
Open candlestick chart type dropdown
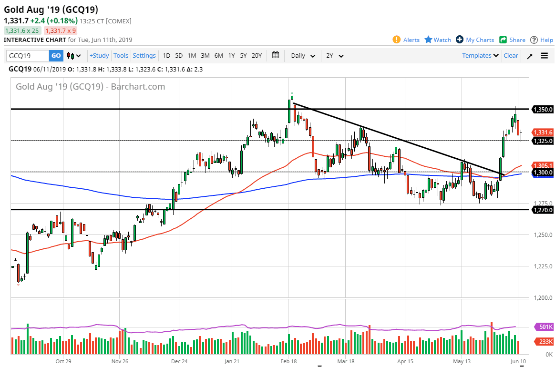point(74,56)
